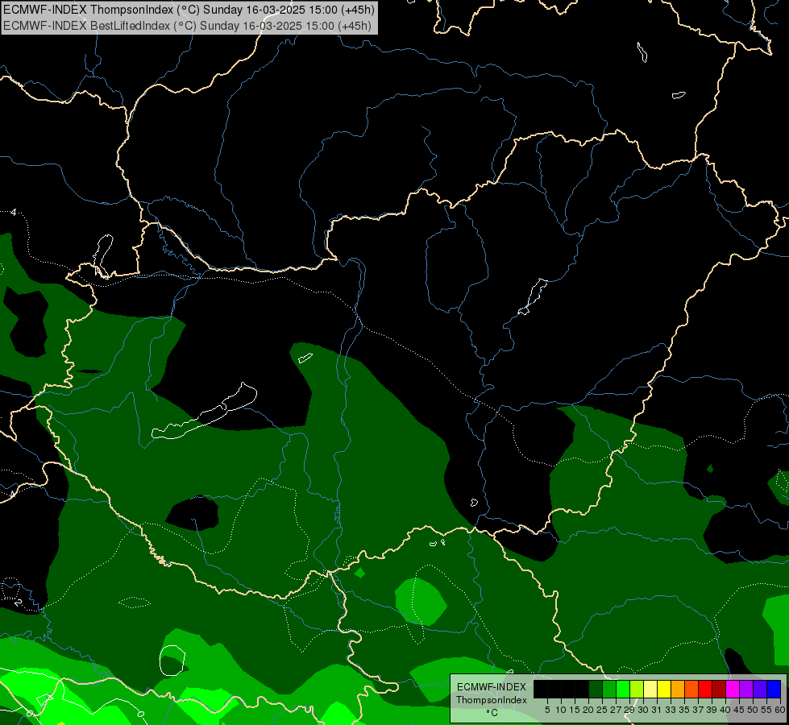Click legend tick value 25
789x725 pixels.
pyautogui.click(x=602, y=710)
